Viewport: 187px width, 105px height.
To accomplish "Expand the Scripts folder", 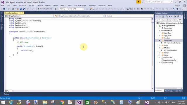I will tap(159, 53).
